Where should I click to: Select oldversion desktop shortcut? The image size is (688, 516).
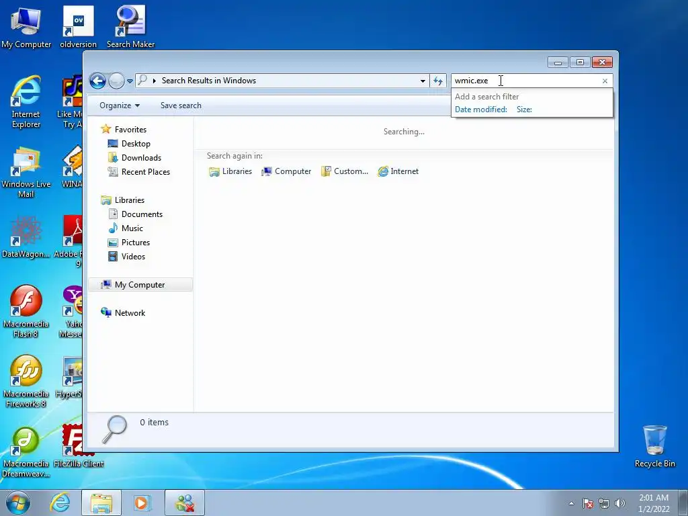click(x=78, y=27)
